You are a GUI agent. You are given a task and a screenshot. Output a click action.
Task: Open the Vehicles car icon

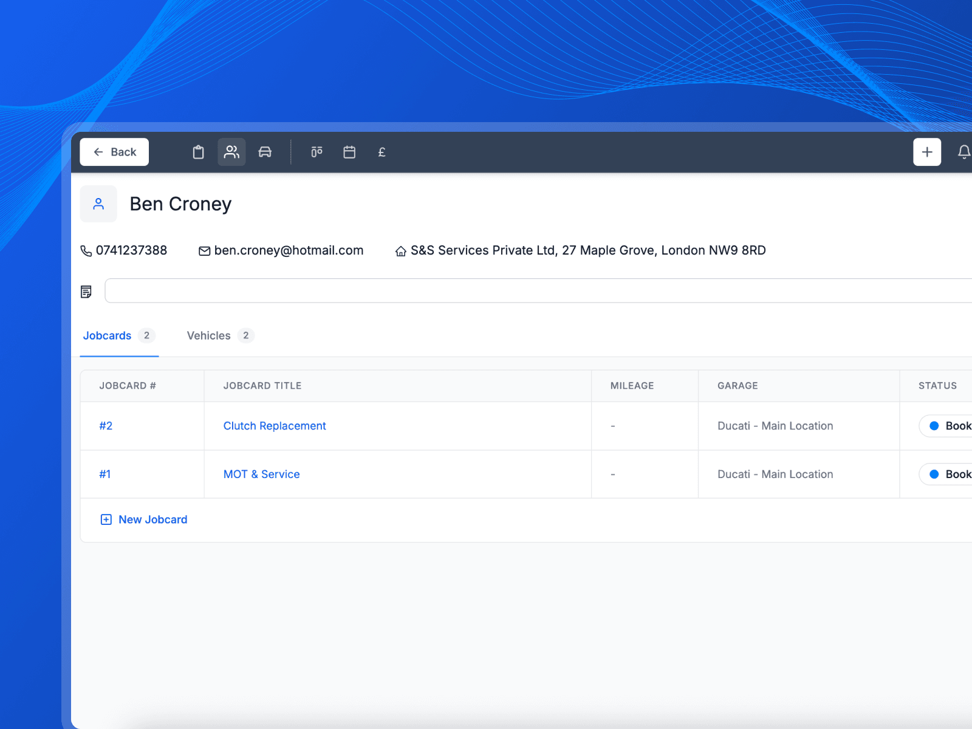point(265,152)
